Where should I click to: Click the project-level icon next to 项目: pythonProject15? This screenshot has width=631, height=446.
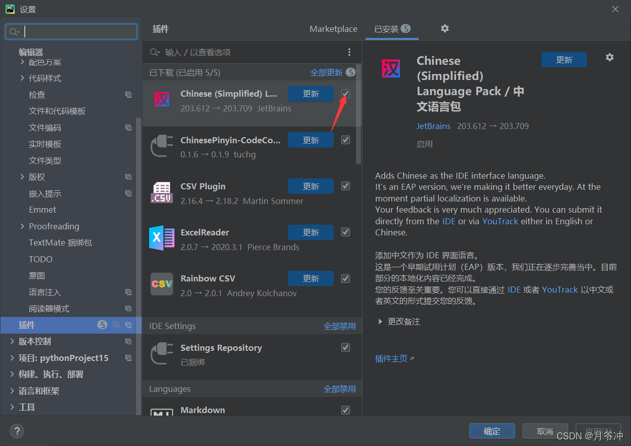pos(128,358)
